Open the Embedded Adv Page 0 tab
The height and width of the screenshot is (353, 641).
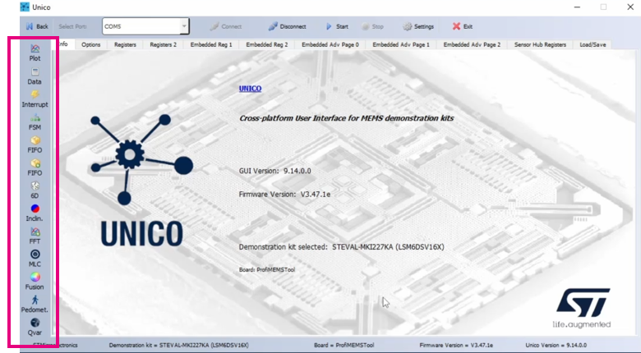pos(330,44)
